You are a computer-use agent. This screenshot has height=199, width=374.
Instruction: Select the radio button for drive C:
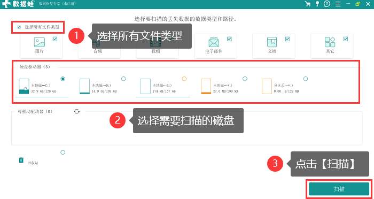pyautogui.click(x=63, y=79)
